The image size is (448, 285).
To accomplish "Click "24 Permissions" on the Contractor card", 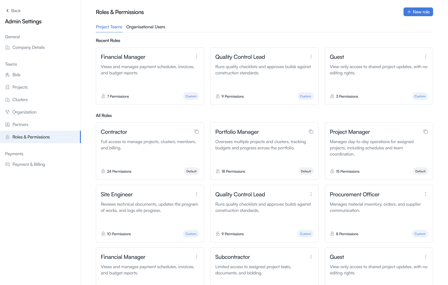I will tap(119, 171).
